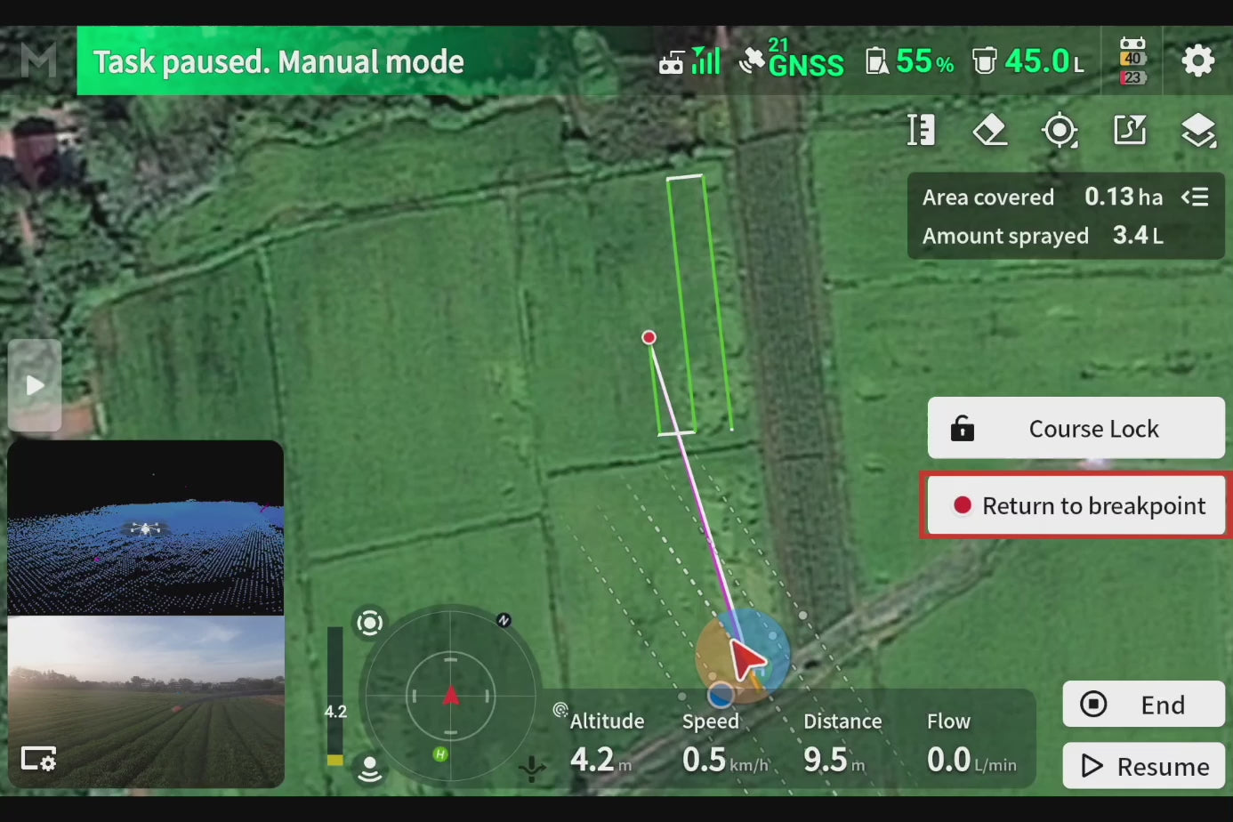Toggle the radar display icon above compass
Screen dimensions: 1233x822
point(369,623)
